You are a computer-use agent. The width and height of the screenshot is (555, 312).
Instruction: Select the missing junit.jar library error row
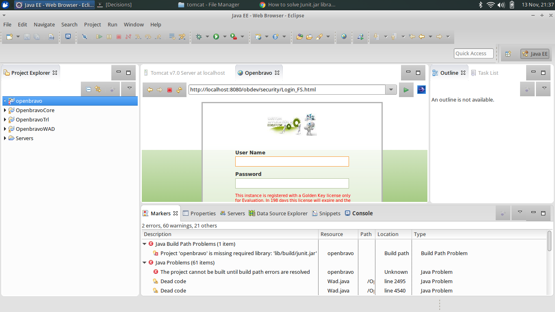345,253
